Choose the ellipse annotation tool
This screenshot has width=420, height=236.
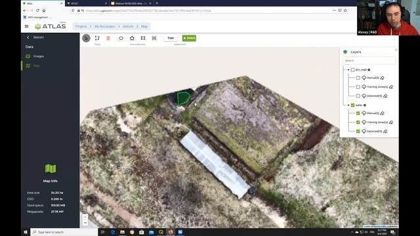(121, 38)
